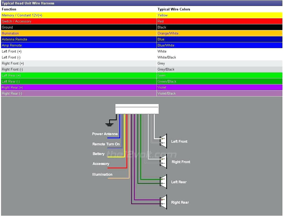Select the Left Front speaker icon
The width and height of the screenshot is (284, 217).
tap(164, 141)
